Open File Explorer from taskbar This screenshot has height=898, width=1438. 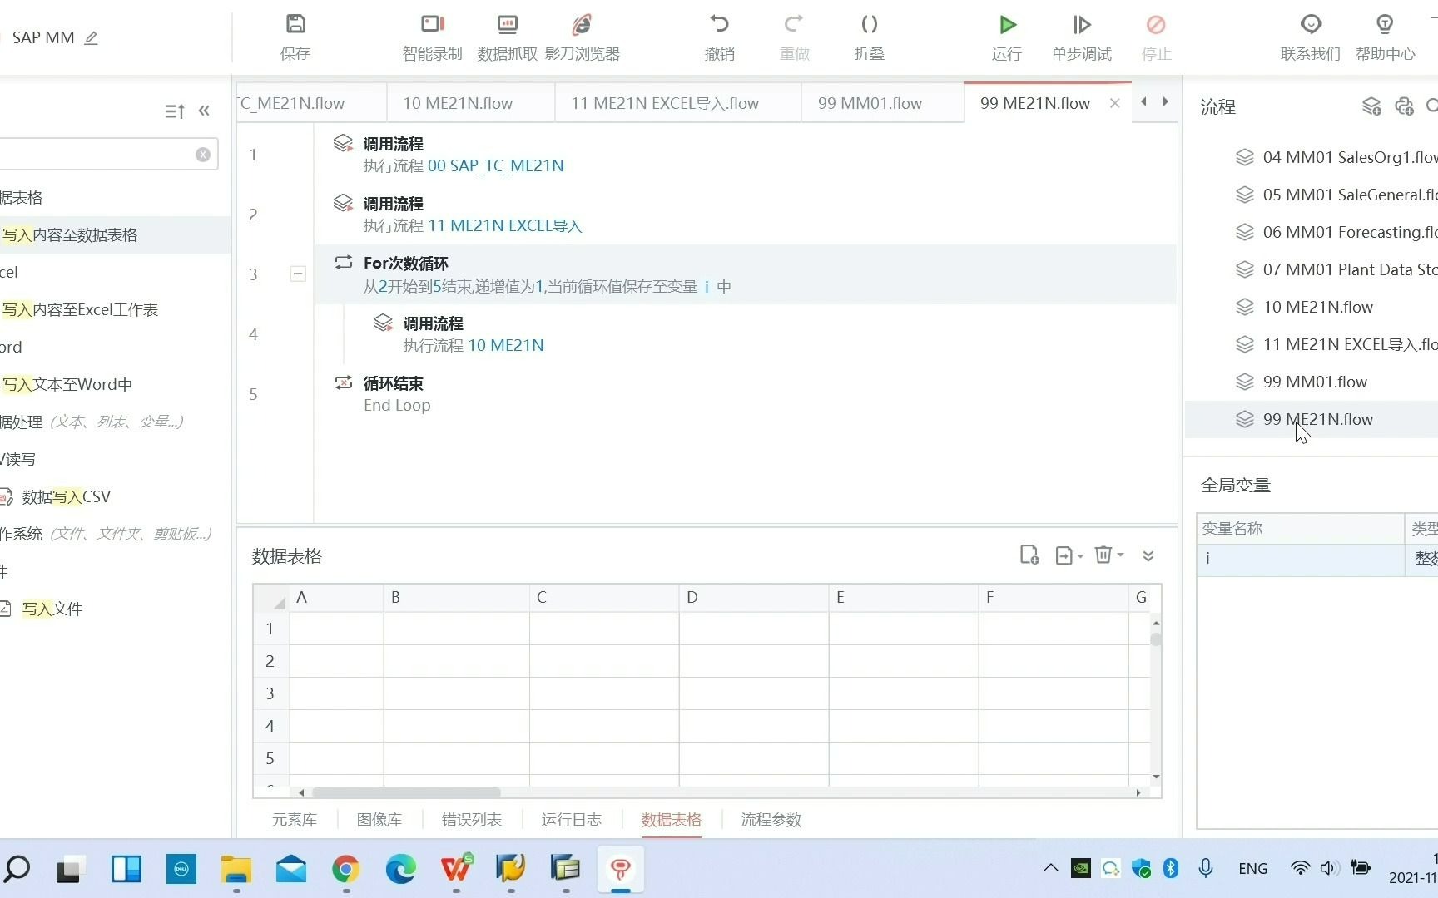[x=236, y=870]
